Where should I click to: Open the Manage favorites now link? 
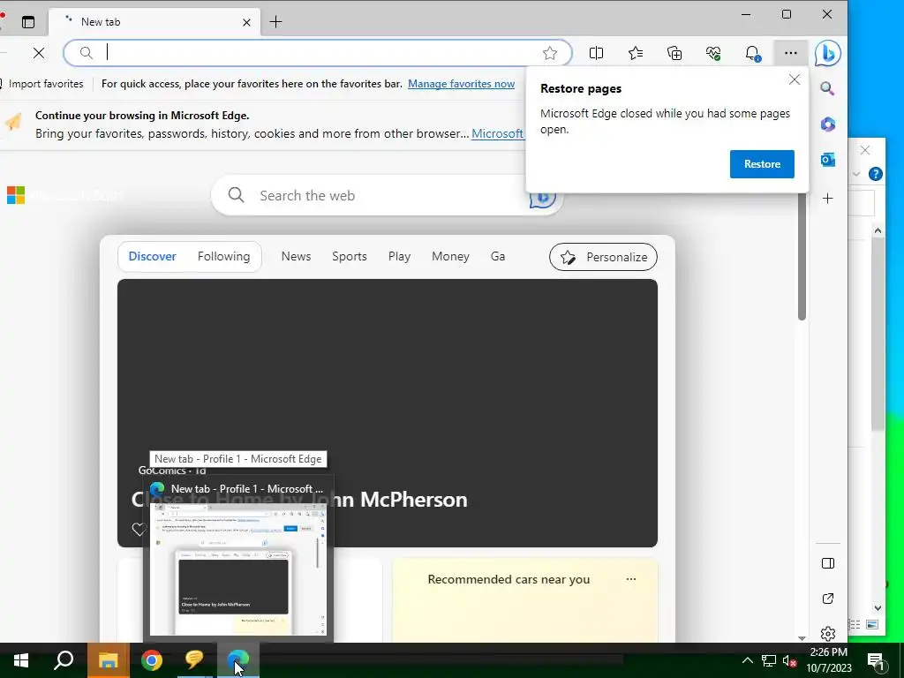pos(461,84)
